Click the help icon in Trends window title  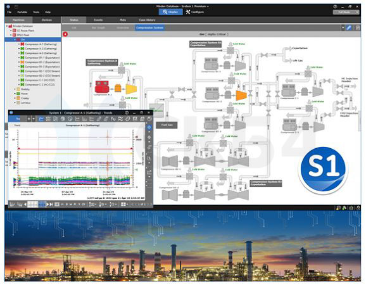[127, 113]
